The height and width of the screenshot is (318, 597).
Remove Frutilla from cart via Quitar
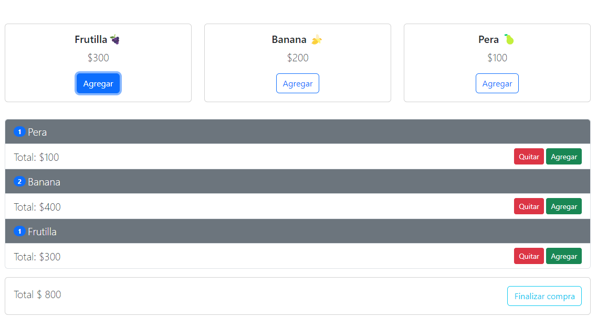pos(529,256)
